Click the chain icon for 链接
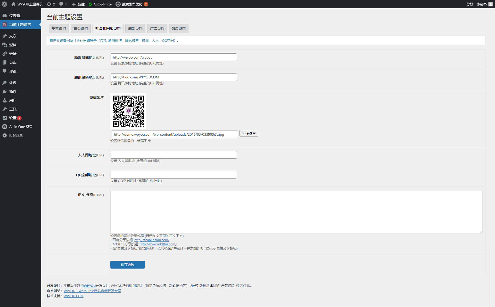The image size is (495, 307). click(x=5, y=54)
